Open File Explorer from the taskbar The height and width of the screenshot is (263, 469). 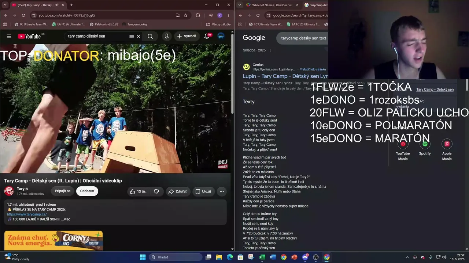tap(219, 257)
